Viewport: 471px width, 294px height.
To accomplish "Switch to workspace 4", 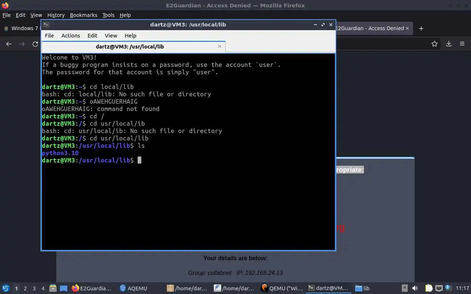I will [x=43, y=288].
